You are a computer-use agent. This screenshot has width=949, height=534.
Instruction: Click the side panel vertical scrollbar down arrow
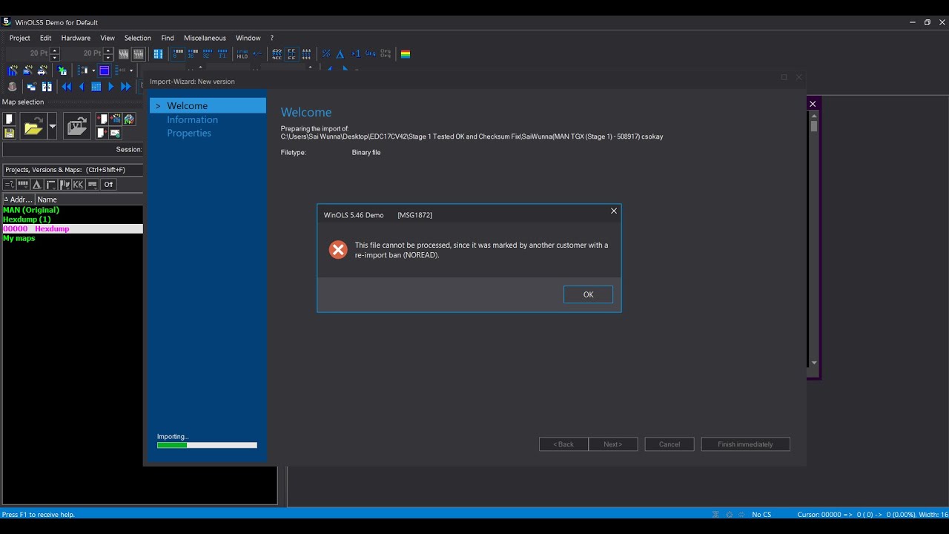coord(814,363)
